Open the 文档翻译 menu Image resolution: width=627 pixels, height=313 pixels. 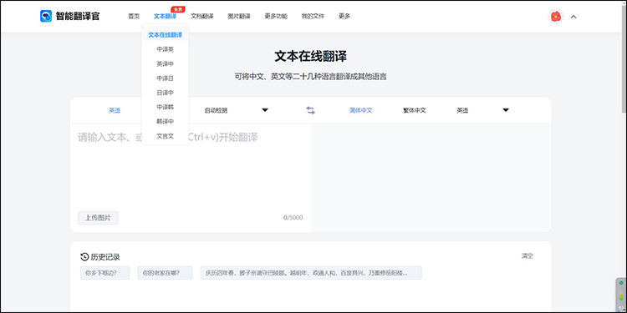[x=202, y=17]
